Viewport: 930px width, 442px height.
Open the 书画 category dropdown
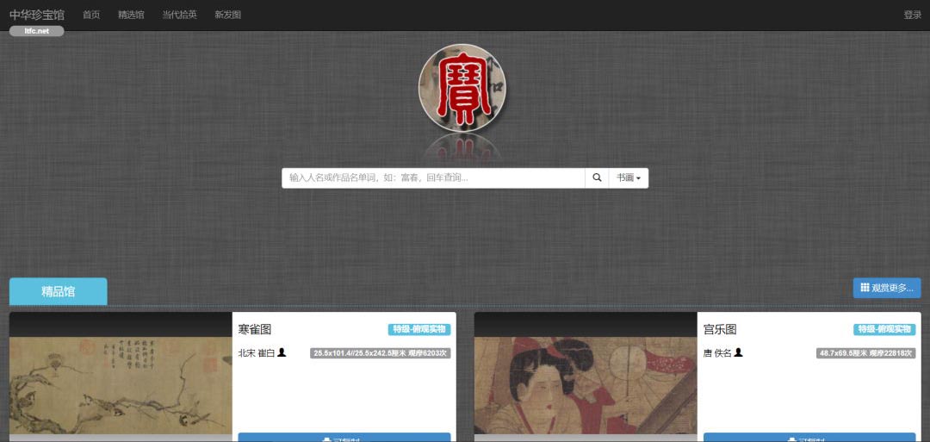(x=628, y=177)
